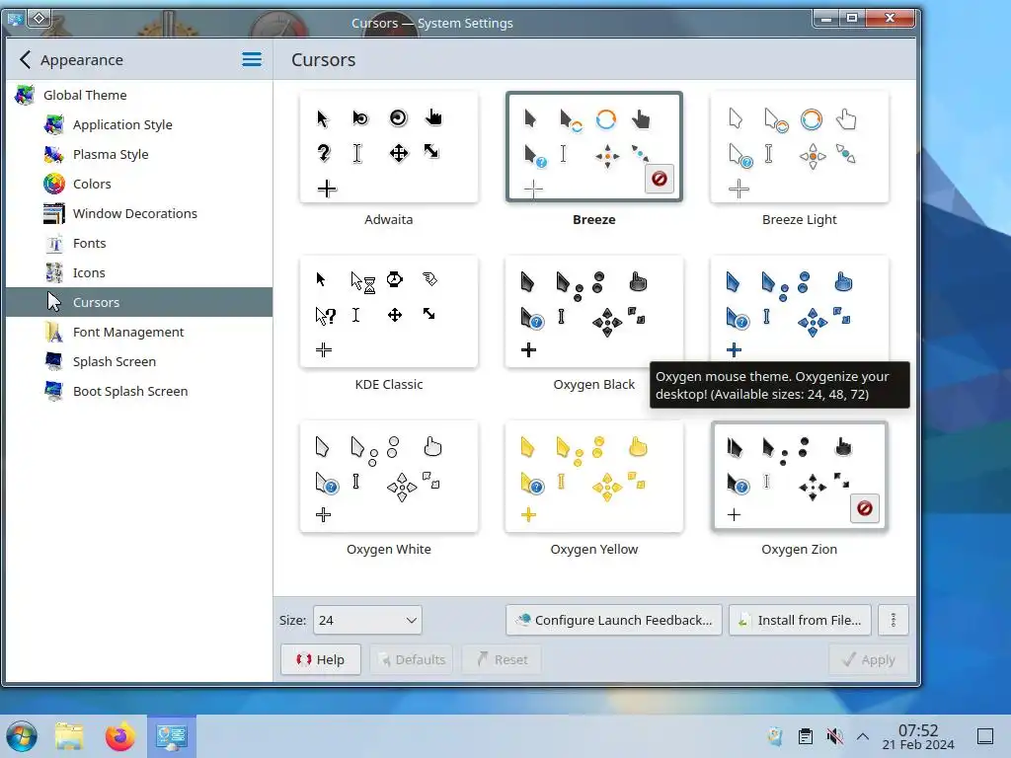The width and height of the screenshot is (1011, 758).
Task: Open the clock showing 07:52
Action: click(918, 736)
